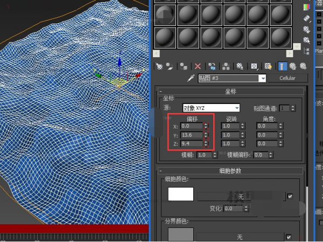Open the Material/Map Navigator icon
Screen dimensions: 323x242
[x=306, y=51]
